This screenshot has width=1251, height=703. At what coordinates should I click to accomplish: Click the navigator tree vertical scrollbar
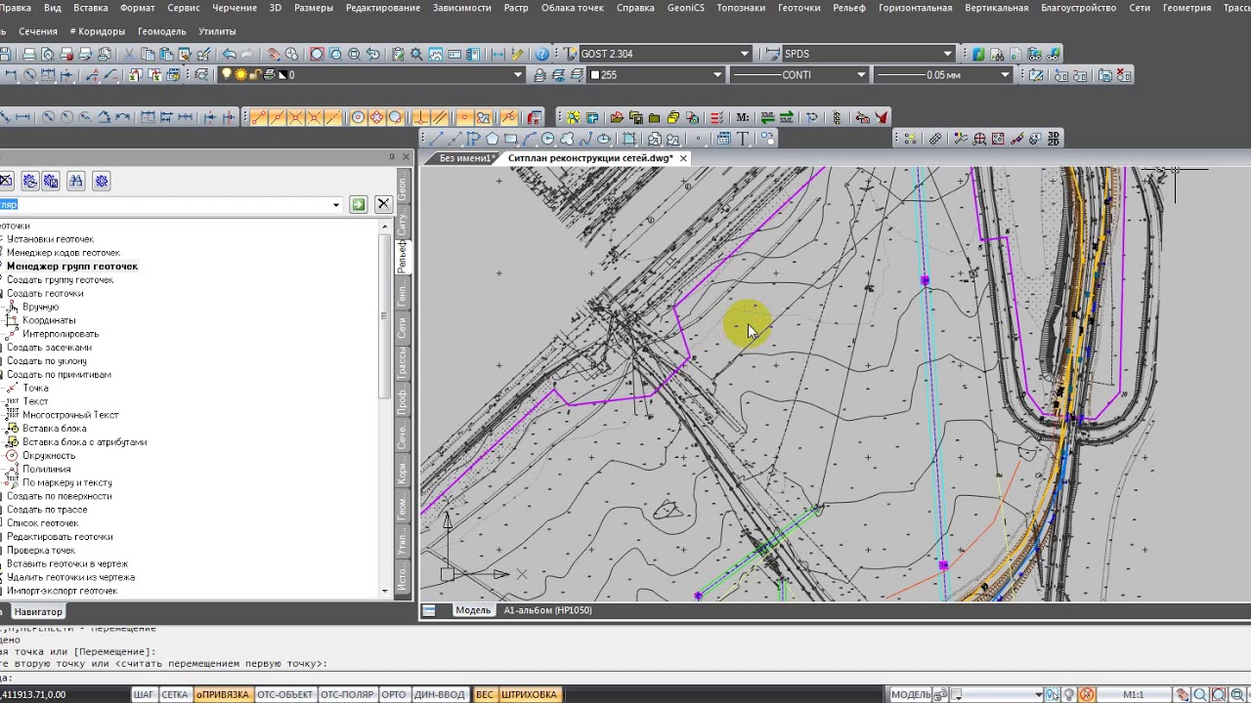click(384, 316)
